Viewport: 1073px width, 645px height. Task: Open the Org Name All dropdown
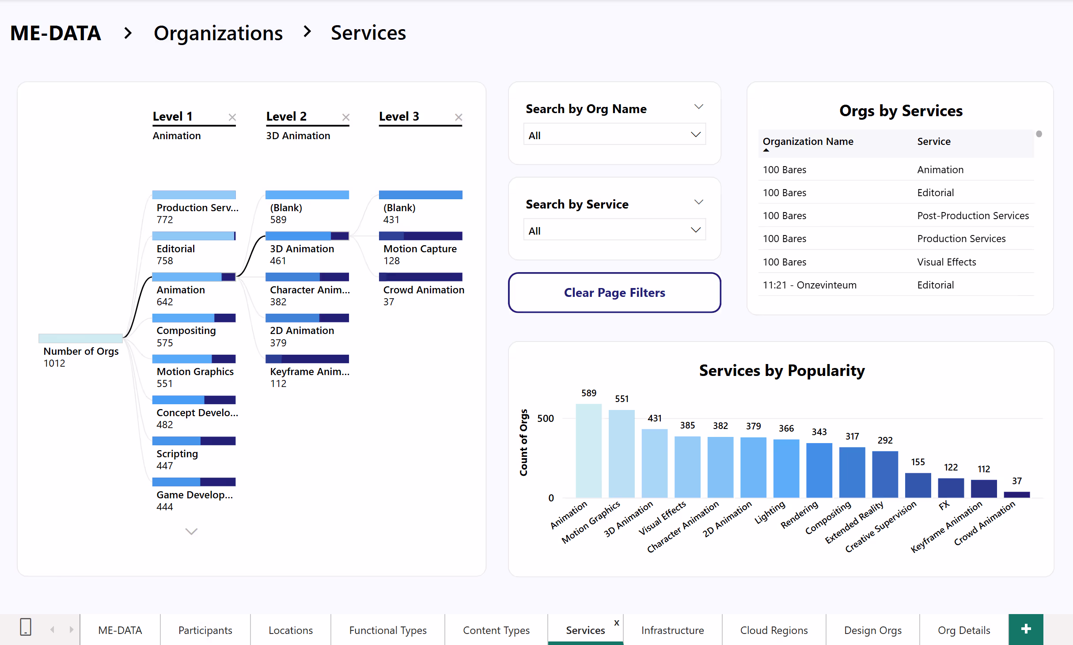pyautogui.click(x=614, y=135)
